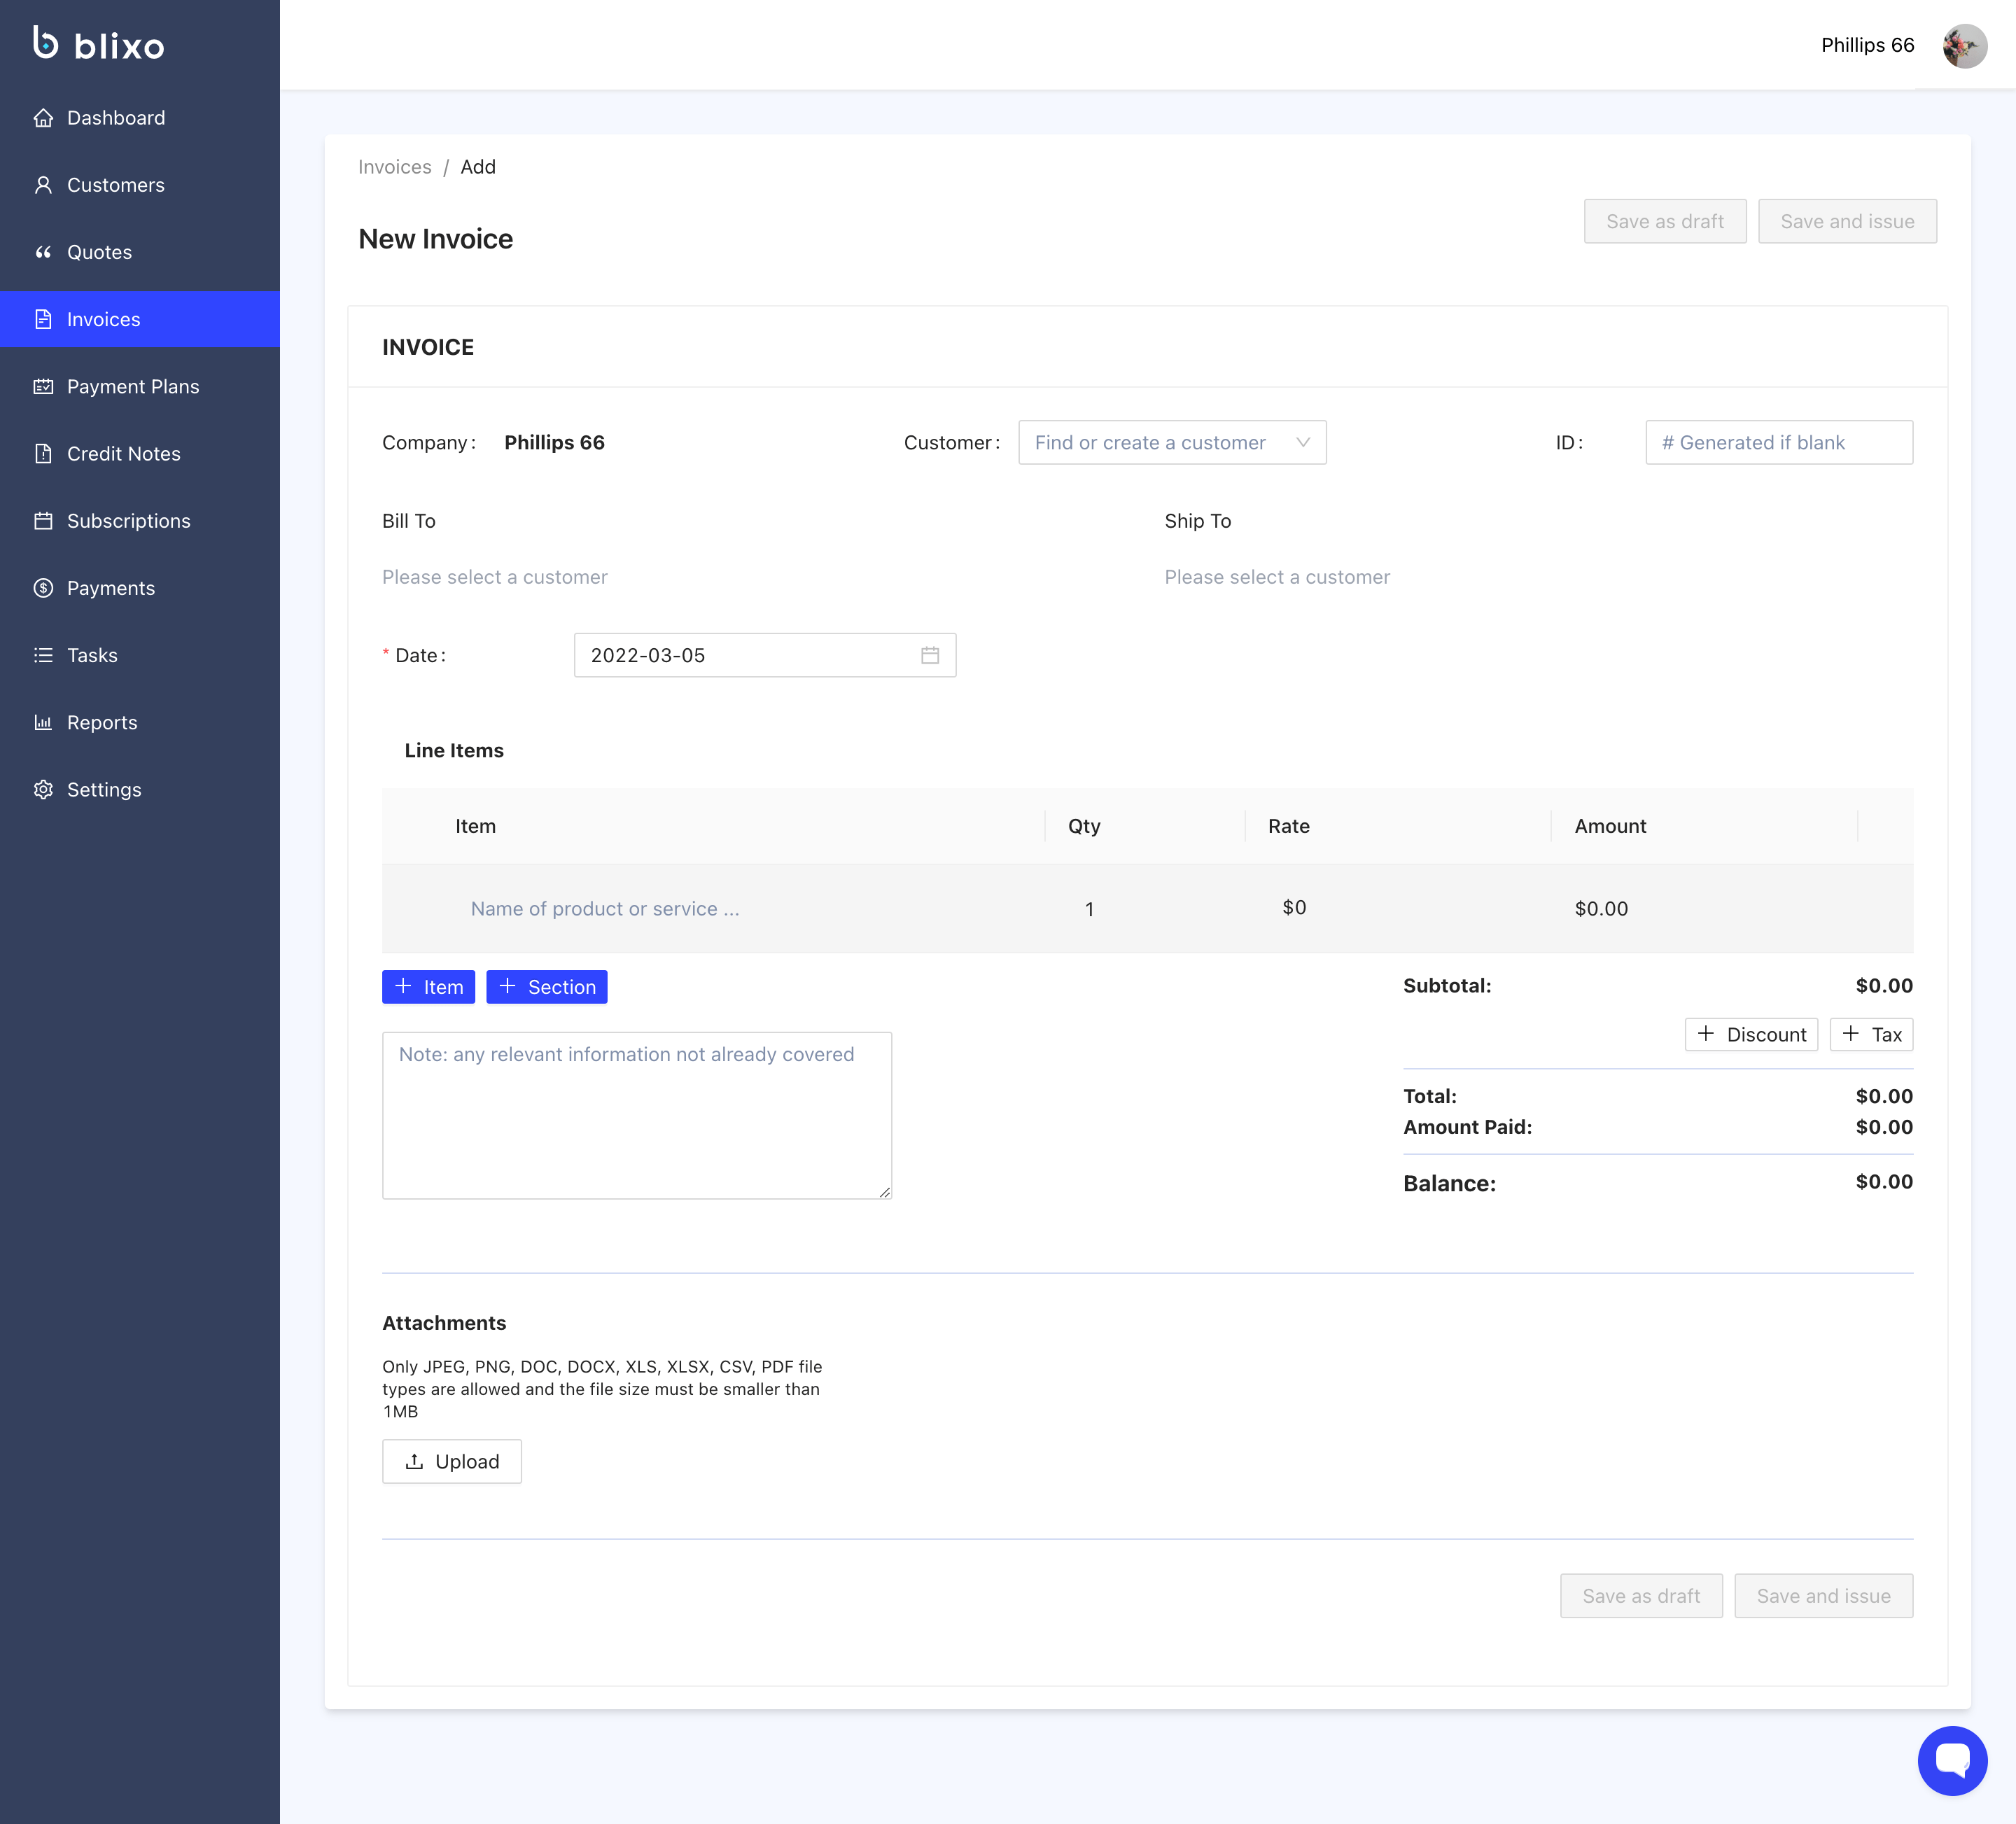Image resolution: width=2016 pixels, height=1824 pixels.
Task: Click the Invoices breadcrumb link
Action: pos(394,167)
